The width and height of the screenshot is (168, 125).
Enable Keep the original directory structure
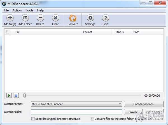[x=33, y=119]
